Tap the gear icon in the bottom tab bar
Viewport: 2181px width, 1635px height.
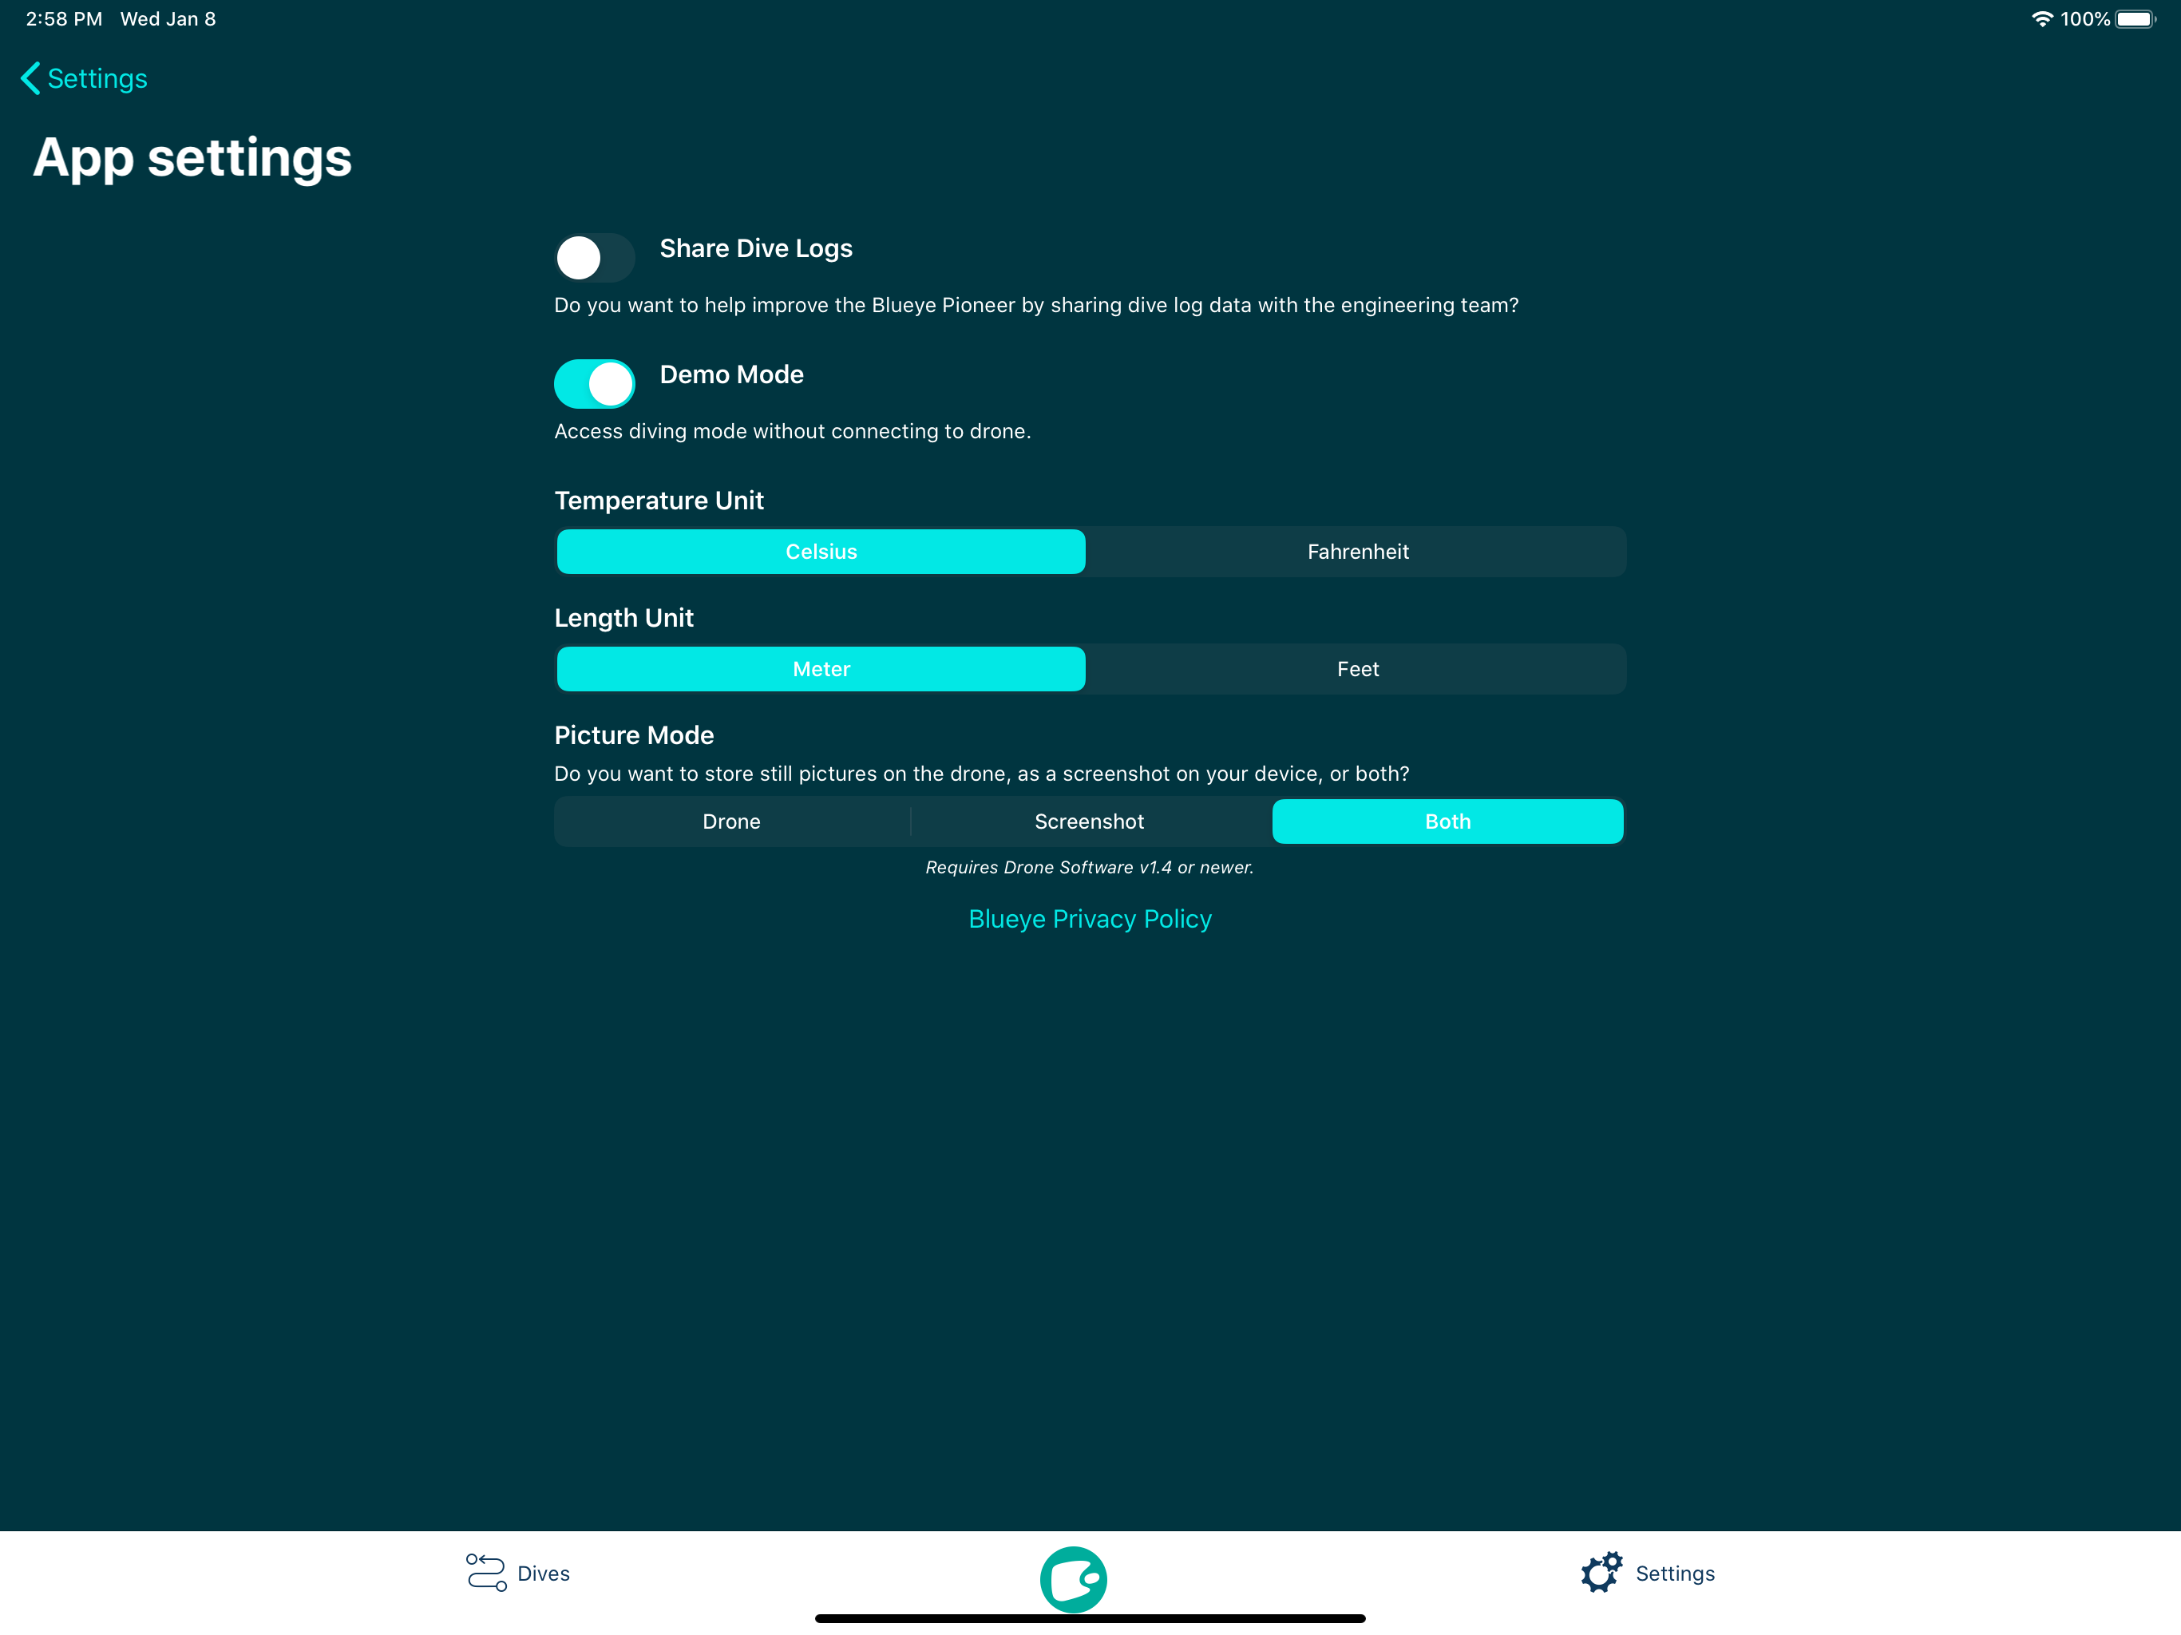(x=1601, y=1572)
